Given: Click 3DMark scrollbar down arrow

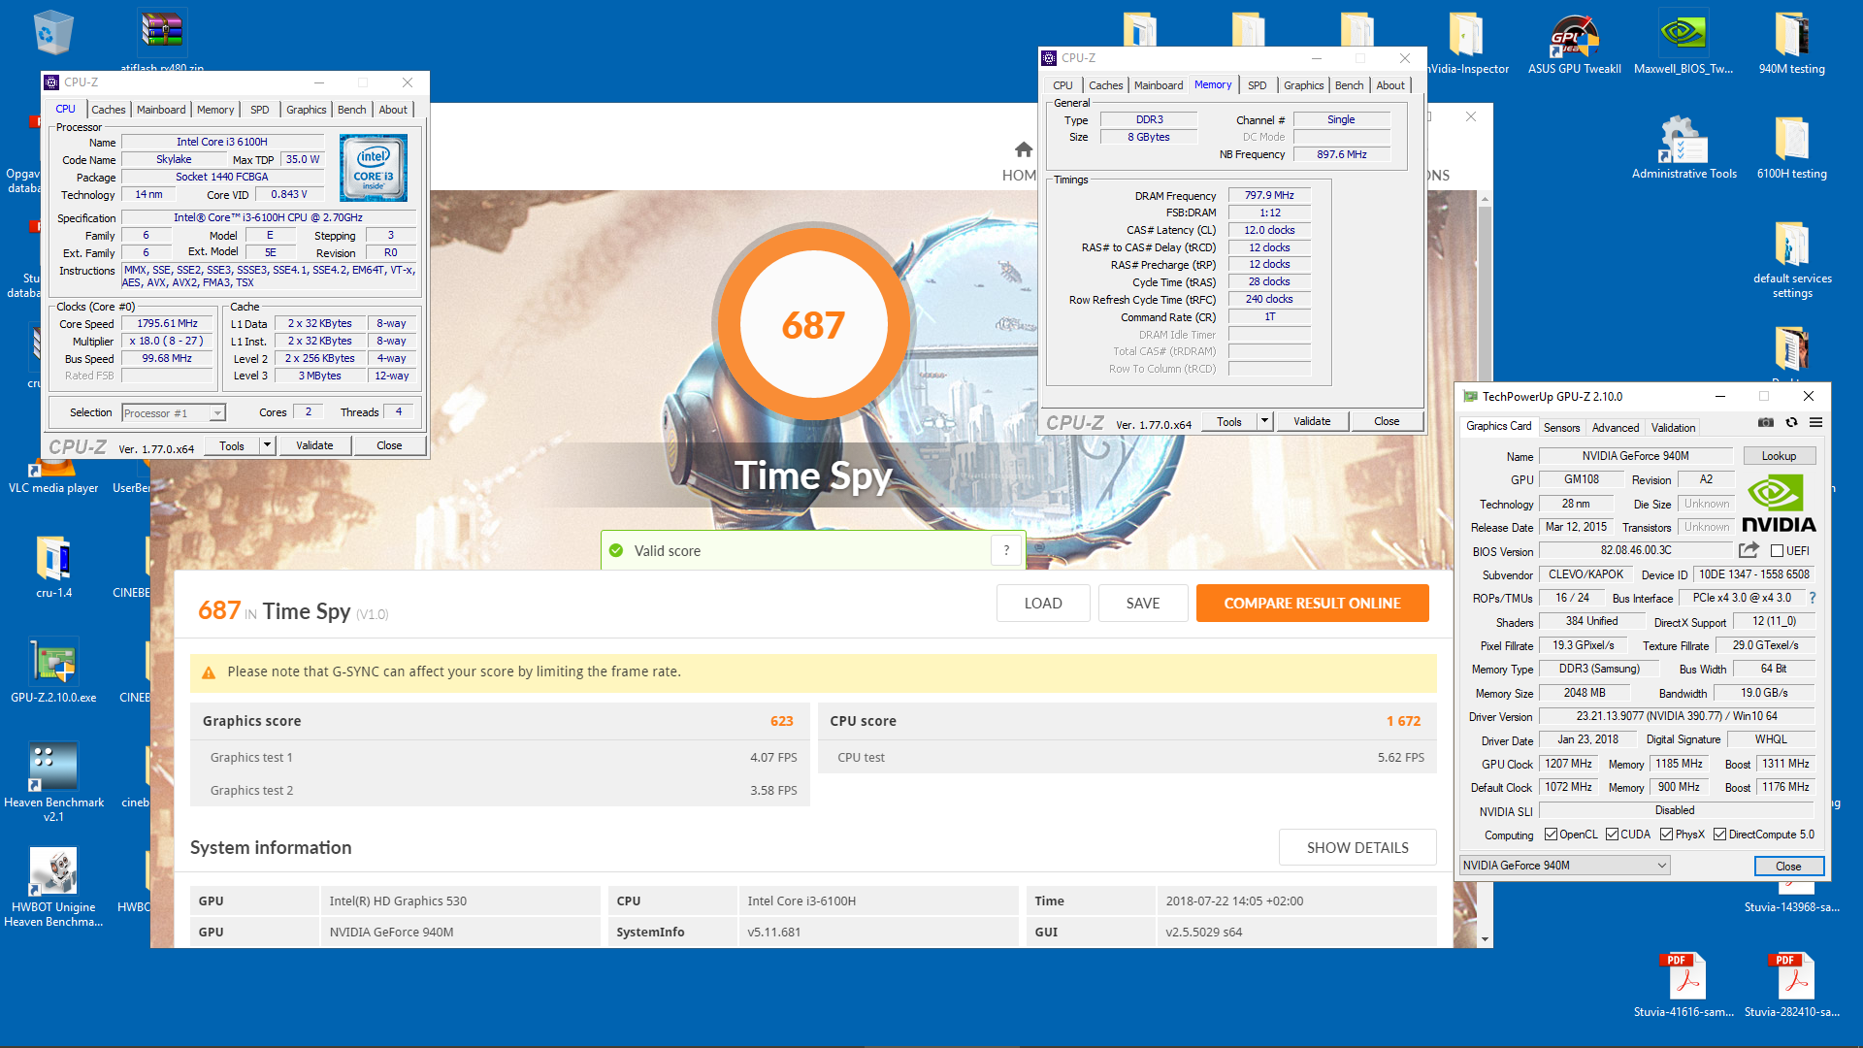Looking at the screenshot, I should [x=1485, y=939].
